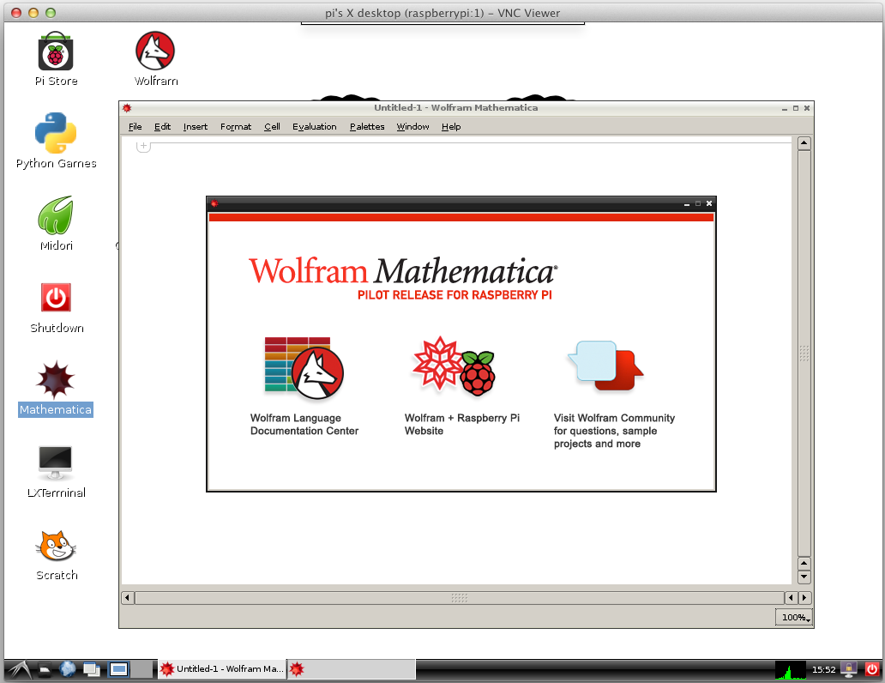Click the macOS VNC Viewer green zoom button

[x=51, y=13]
